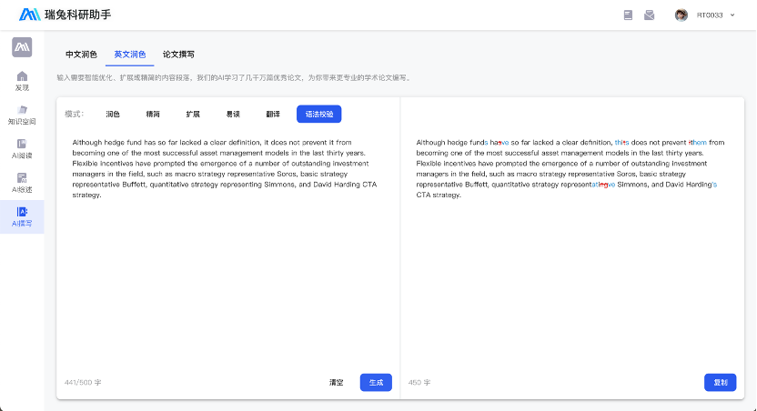This screenshot has width=757, height=411.
Task: Click the gray logo icon atop sidebar
Action: click(22, 47)
